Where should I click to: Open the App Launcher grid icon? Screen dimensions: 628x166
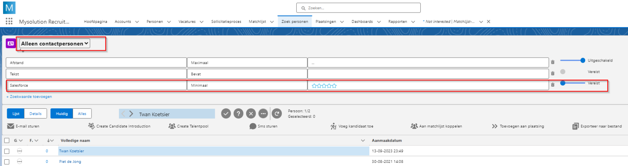[x=9, y=21]
